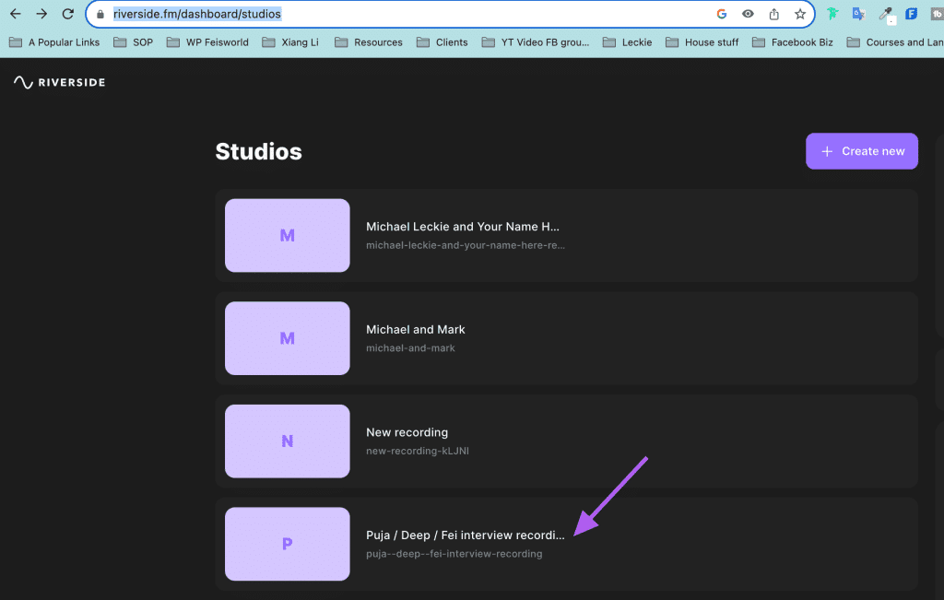Screen dimensions: 944x600
Task: Open the House stuff bookmarks folder
Action: tap(702, 42)
